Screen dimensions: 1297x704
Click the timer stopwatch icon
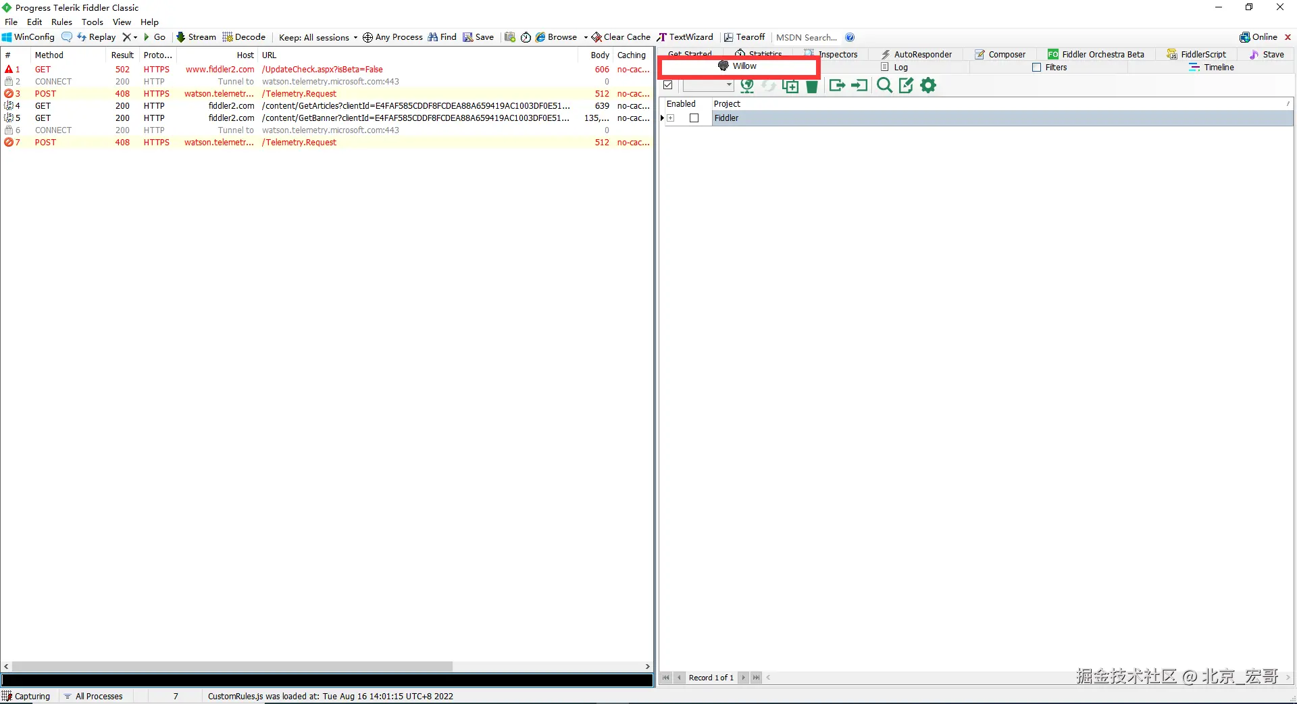pos(526,37)
